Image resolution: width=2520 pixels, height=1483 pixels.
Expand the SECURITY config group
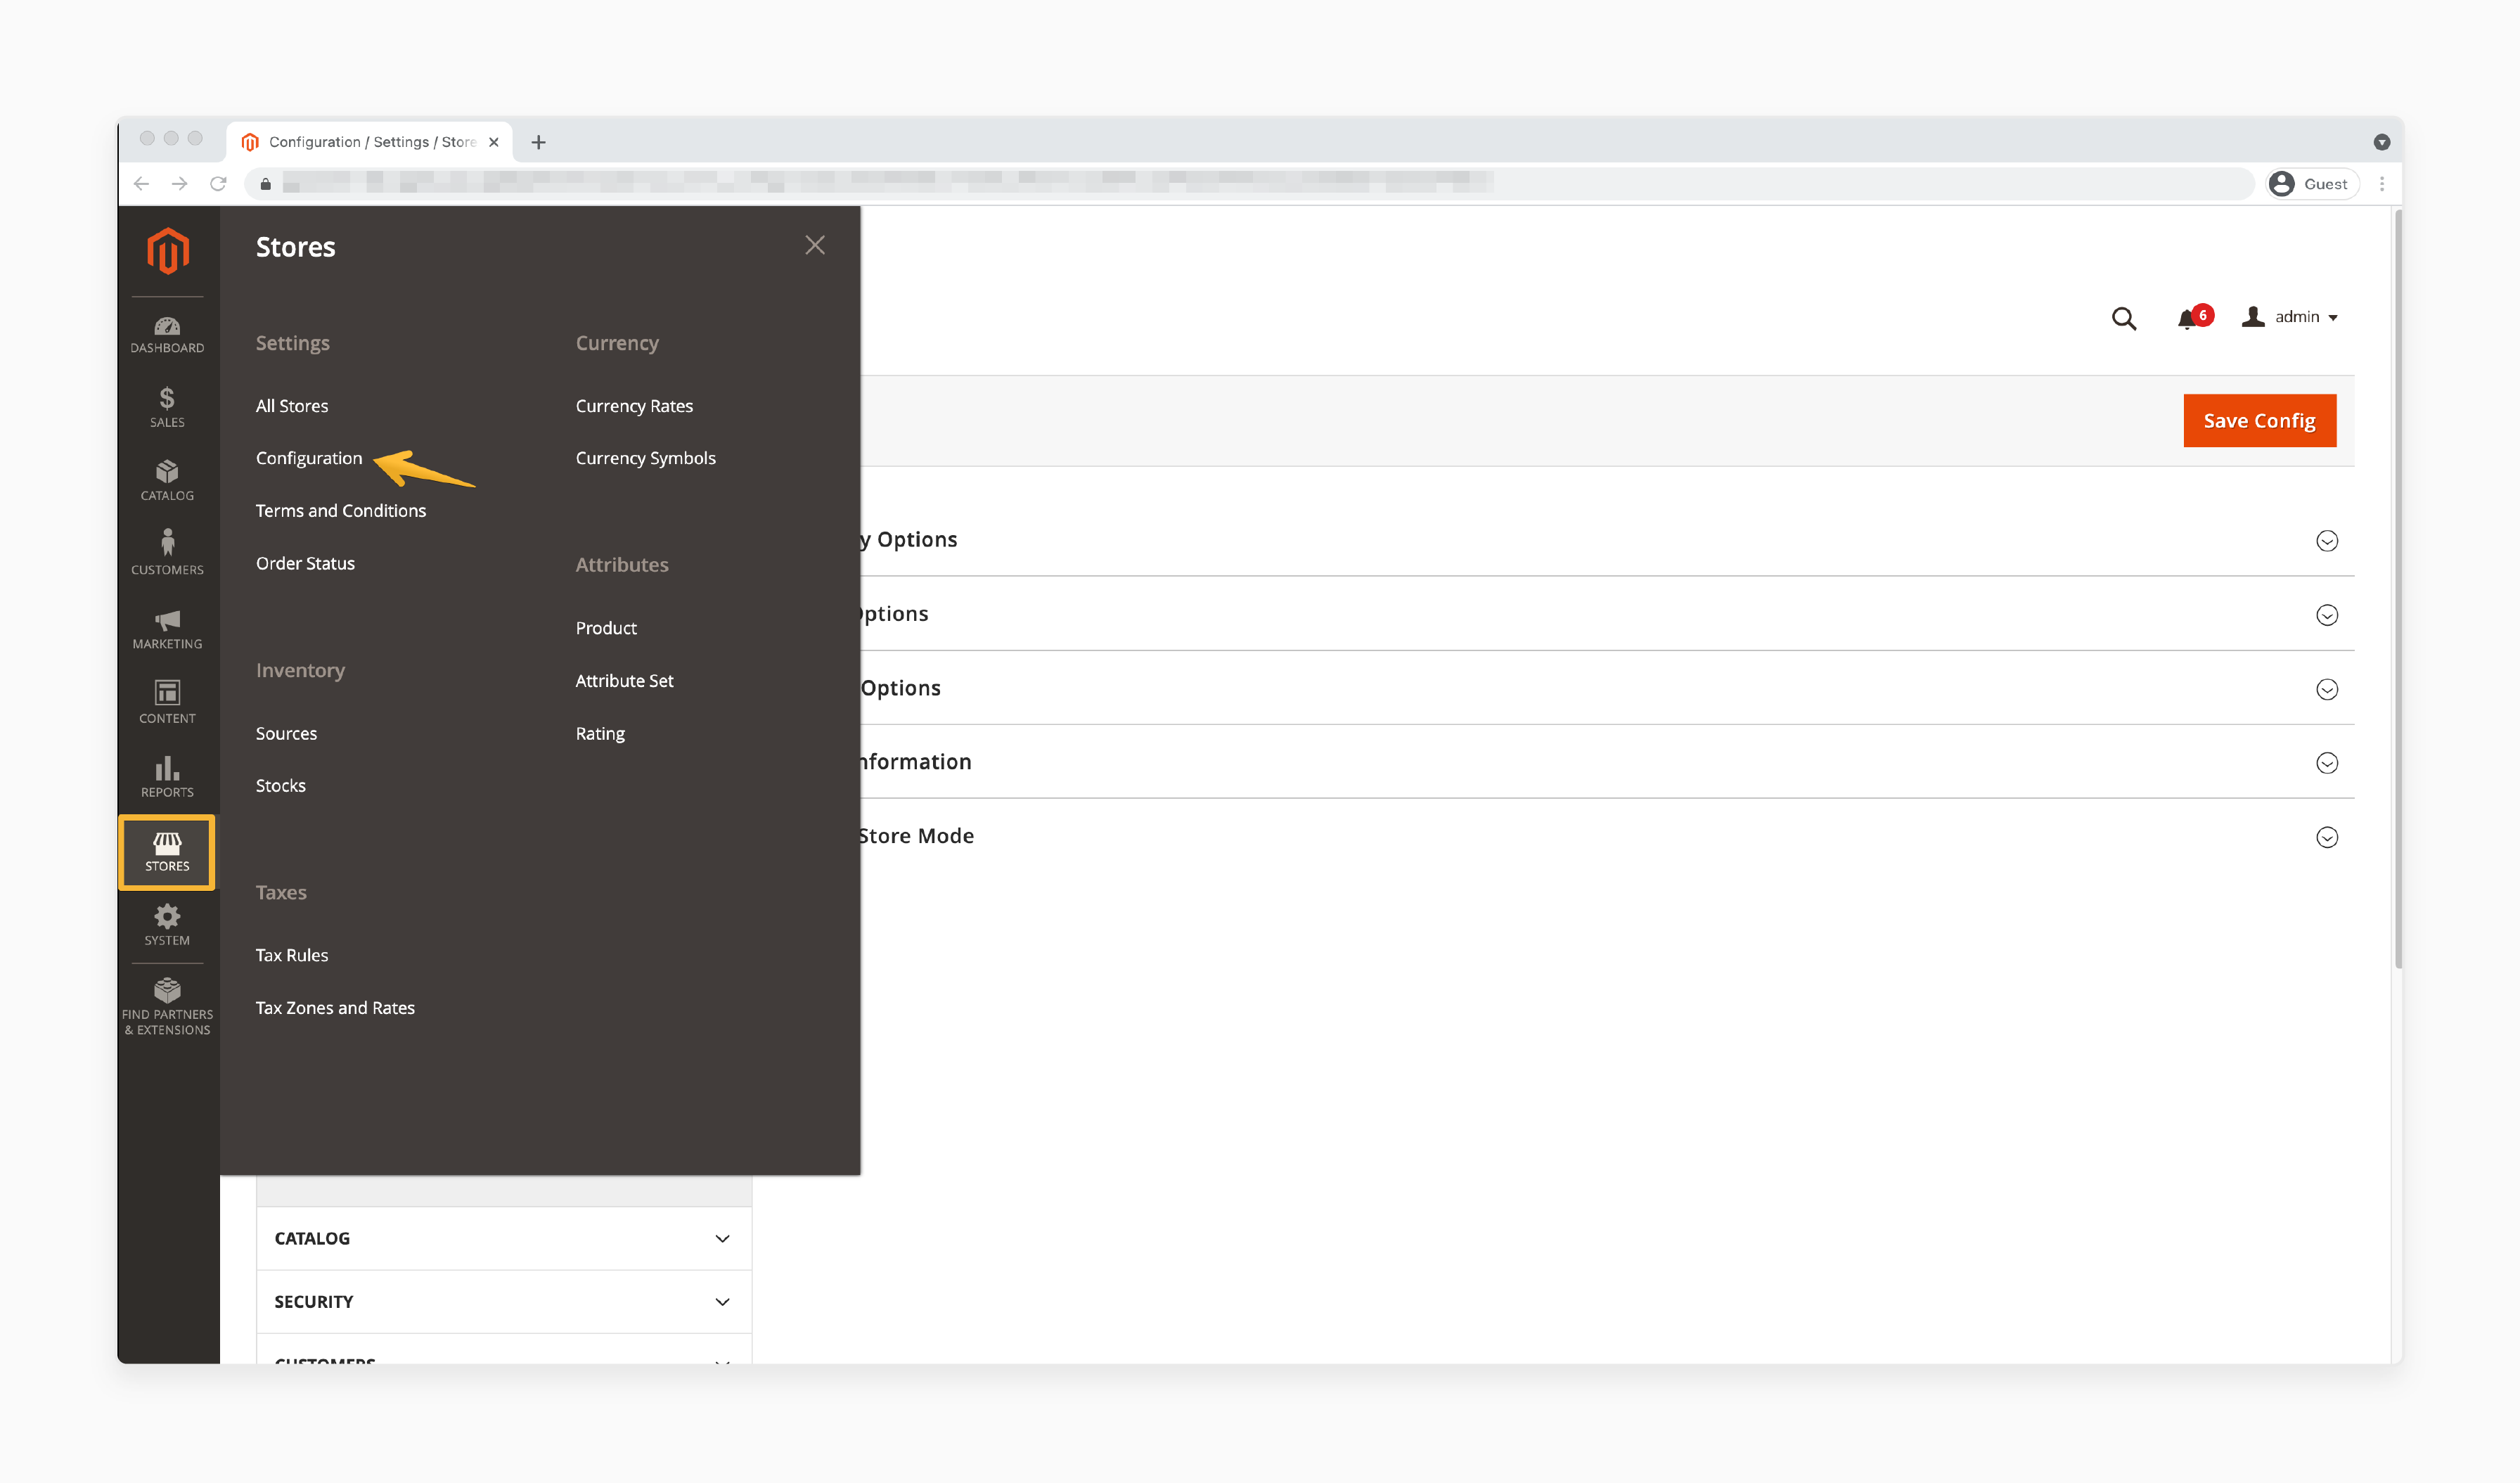(503, 1301)
